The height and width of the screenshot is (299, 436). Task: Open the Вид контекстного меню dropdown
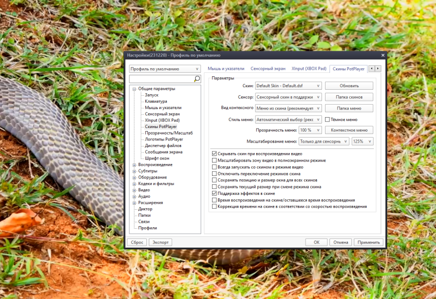pos(288,108)
